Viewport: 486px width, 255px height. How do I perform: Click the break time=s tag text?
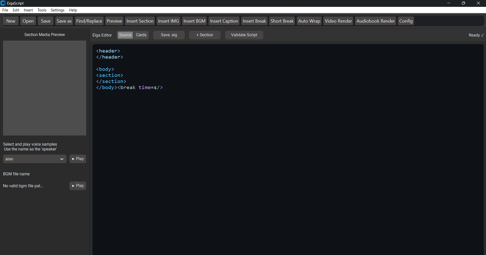click(x=140, y=88)
